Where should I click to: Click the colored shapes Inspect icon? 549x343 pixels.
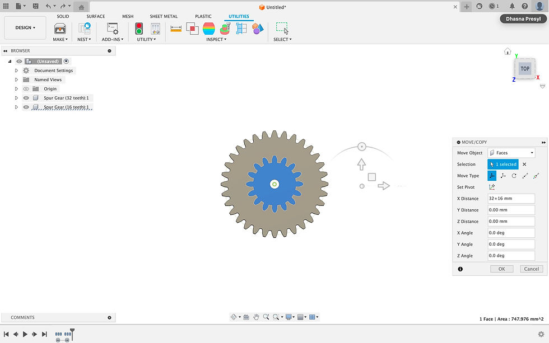[x=258, y=29]
